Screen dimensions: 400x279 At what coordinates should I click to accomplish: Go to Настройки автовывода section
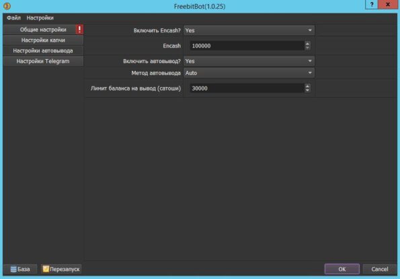pyautogui.click(x=43, y=51)
